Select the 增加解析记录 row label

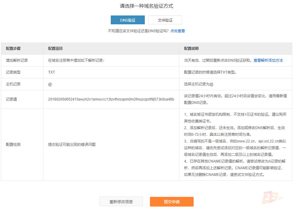[17, 60]
